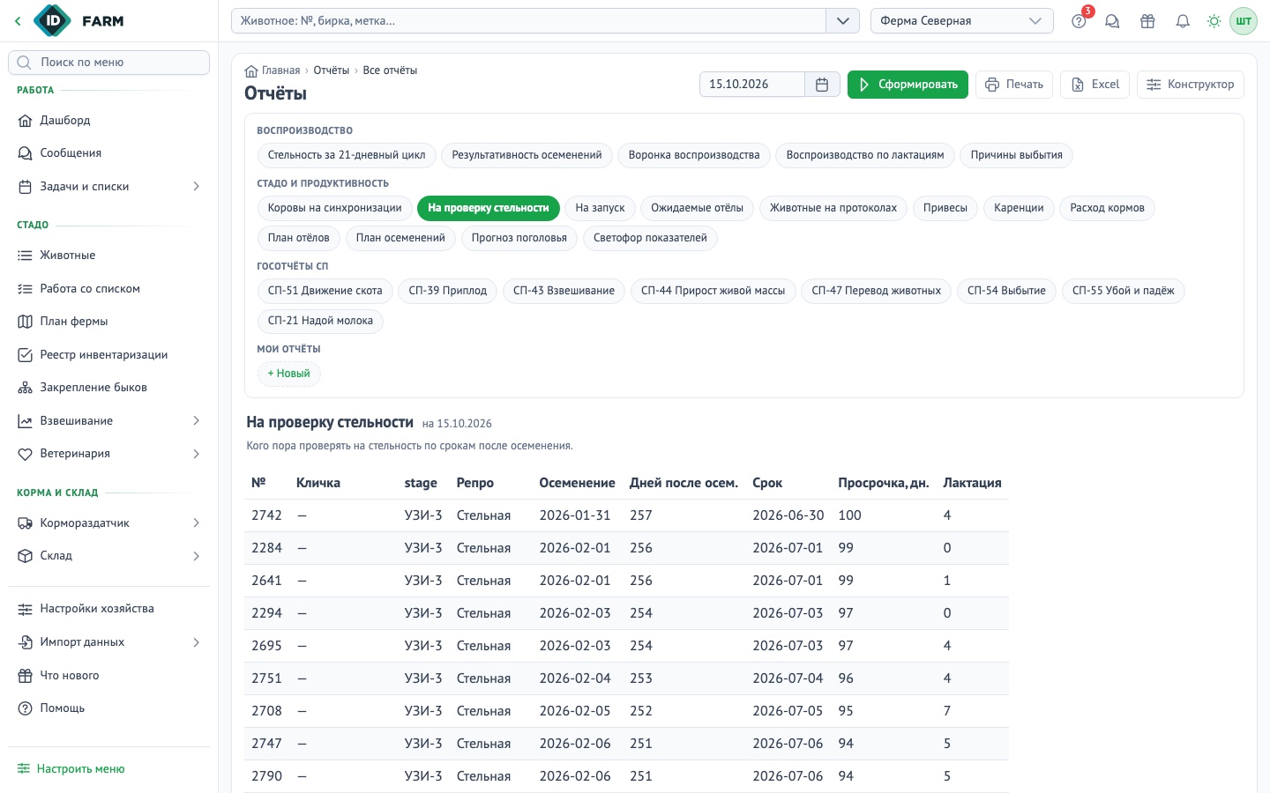Click the Помощь question icon
The image size is (1270, 793).
coord(25,708)
